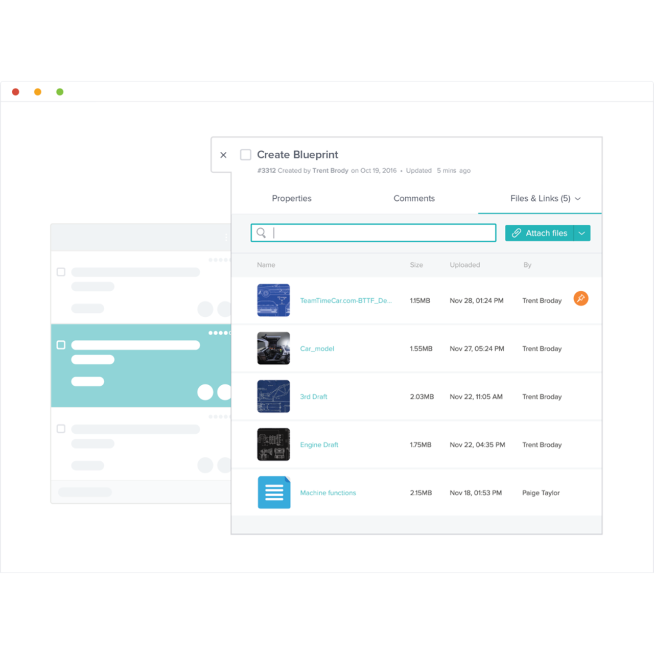Open the Machine functions document icon
This screenshot has width=654, height=654.
tap(274, 492)
